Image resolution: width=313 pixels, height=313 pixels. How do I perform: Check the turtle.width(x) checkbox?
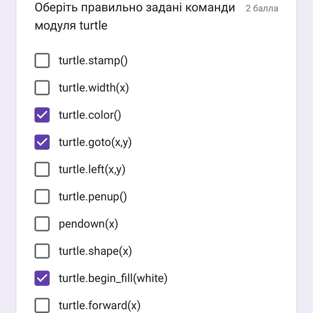(42, 88)
